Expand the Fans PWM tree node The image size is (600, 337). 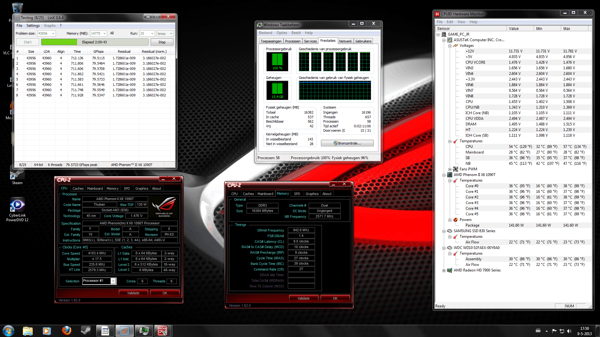(450, 169)
